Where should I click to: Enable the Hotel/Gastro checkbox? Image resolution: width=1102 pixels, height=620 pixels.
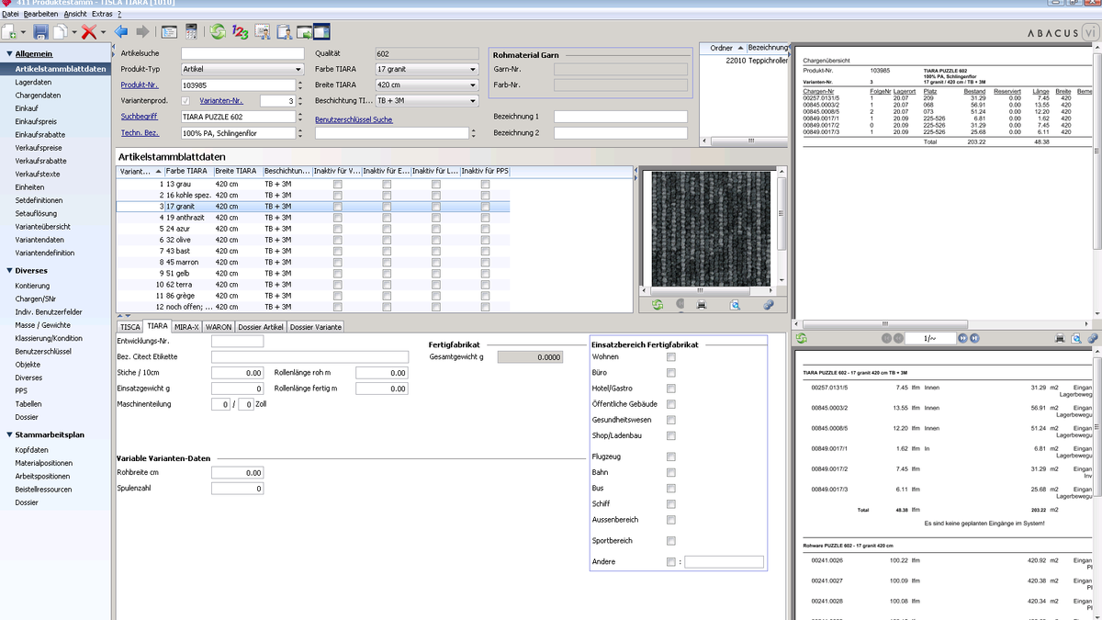(671, 389)
